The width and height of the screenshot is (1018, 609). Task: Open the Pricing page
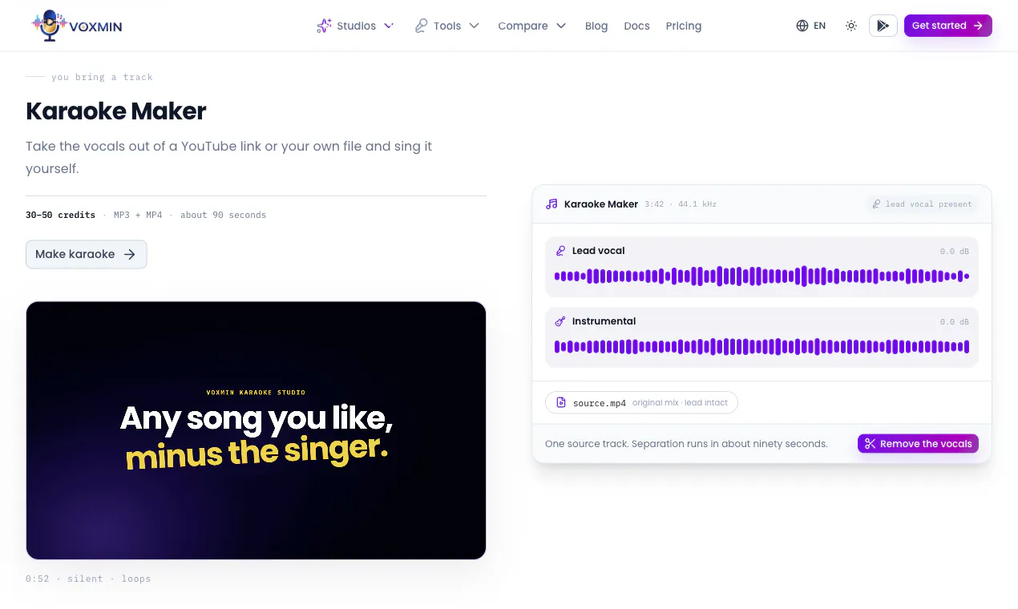click(x=684, y=26)
